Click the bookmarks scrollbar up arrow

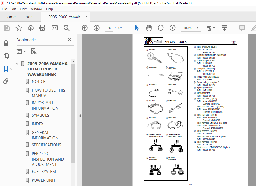click(73, 62)
